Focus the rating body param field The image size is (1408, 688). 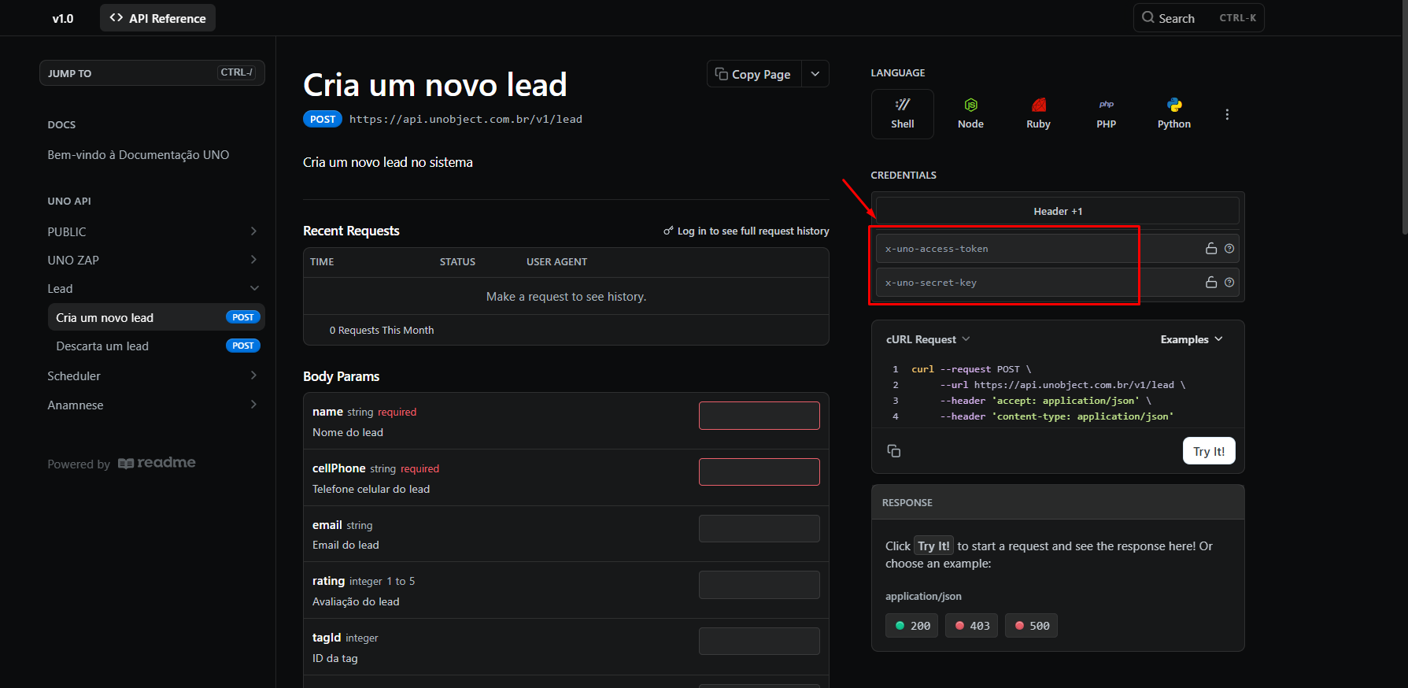[759, 585]
